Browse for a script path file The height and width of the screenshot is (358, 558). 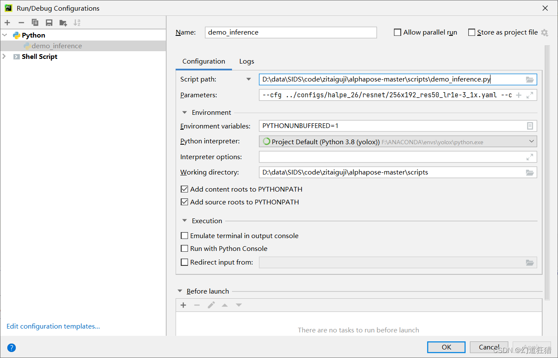[529, 79]
